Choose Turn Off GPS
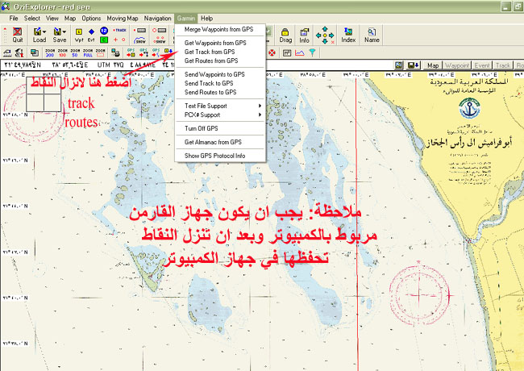The height and width of the screenshot is (371, 524). (220, 128)
